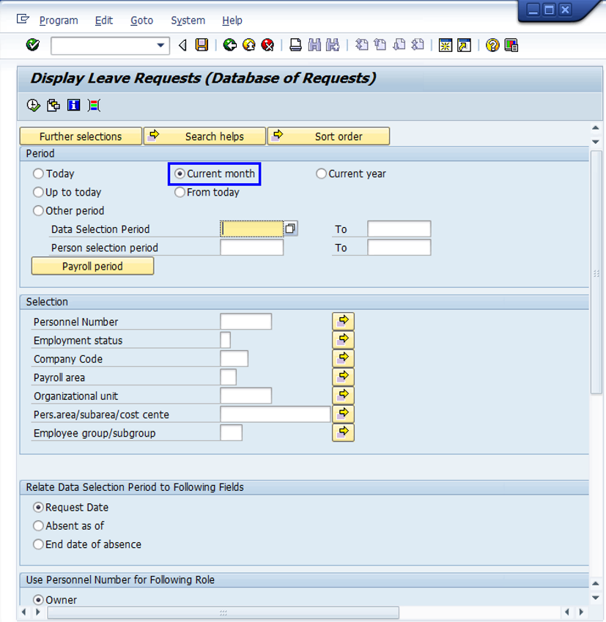Open the command field dropdown arrow
This screenshot has width=606, height=622.
click(160, 45)
